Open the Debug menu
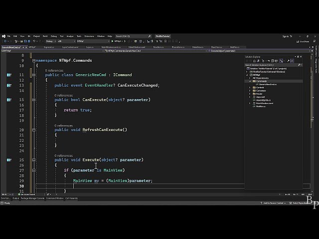 click(54, 36)
